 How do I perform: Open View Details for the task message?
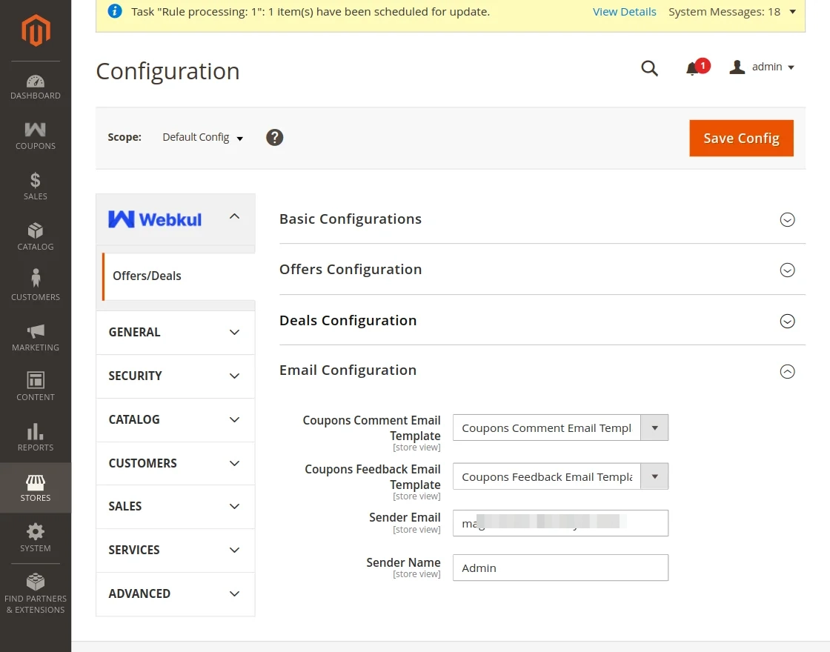624,11
